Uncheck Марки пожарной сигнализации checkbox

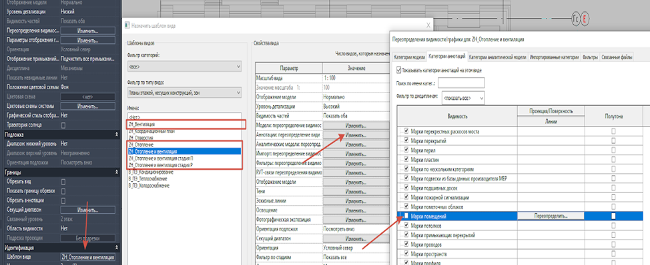coord(407,197)
